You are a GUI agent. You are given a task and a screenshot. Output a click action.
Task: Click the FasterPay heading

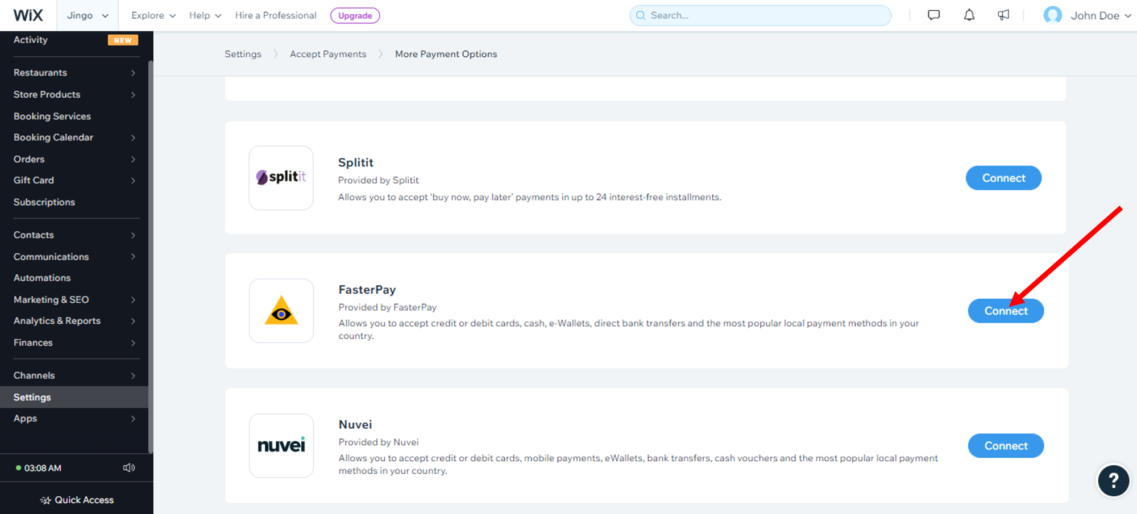click(x=367, y=290)
